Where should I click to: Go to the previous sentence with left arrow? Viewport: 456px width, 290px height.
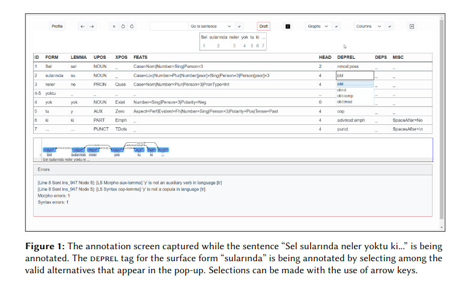(82, 26)
